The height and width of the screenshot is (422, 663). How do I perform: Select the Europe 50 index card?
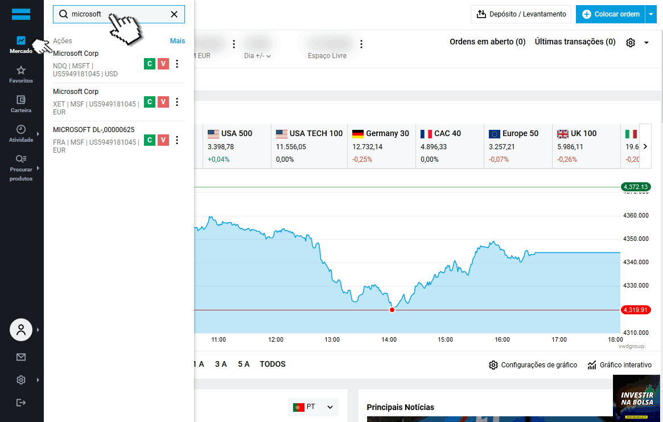coord(518,146)
